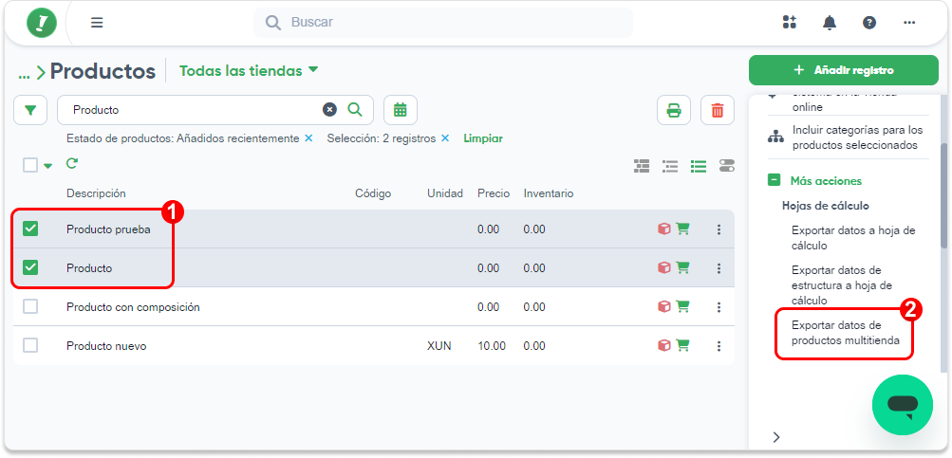This screenshot has width=952, height=458.
Task: Switch to detailed card list view
Action: coord(641,166)
